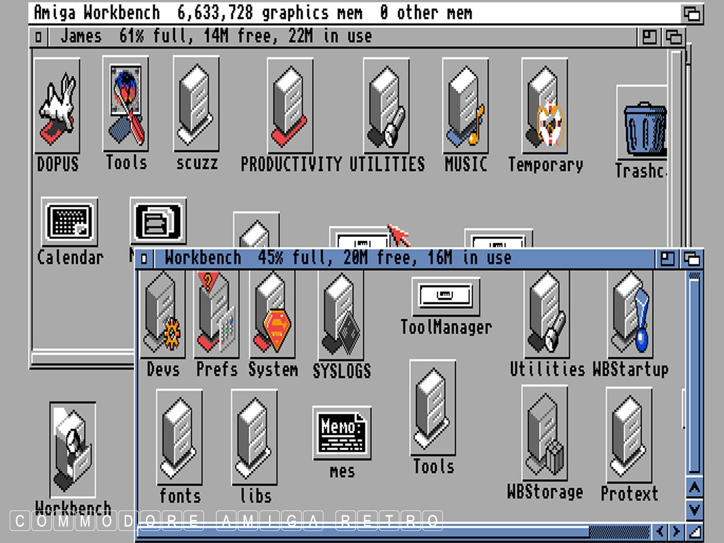The image size is (724, 543).
Task: Launch the ToolManager icon
Action: coord(446,296)
